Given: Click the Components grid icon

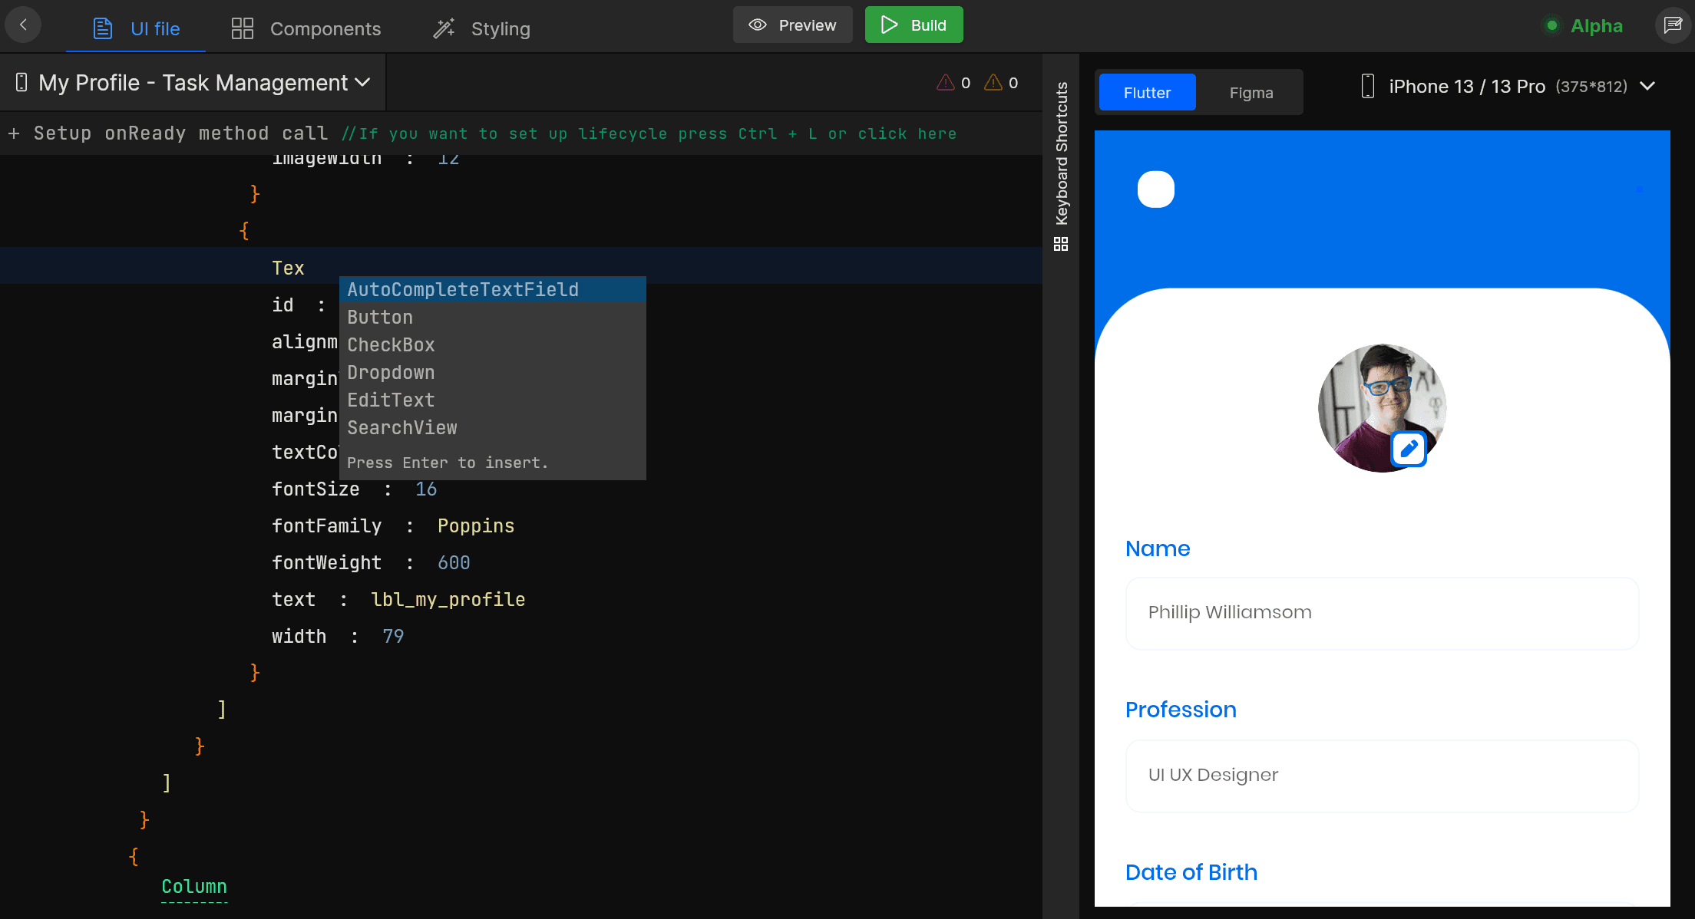Looking at the screenshot, I should point(243,28).
